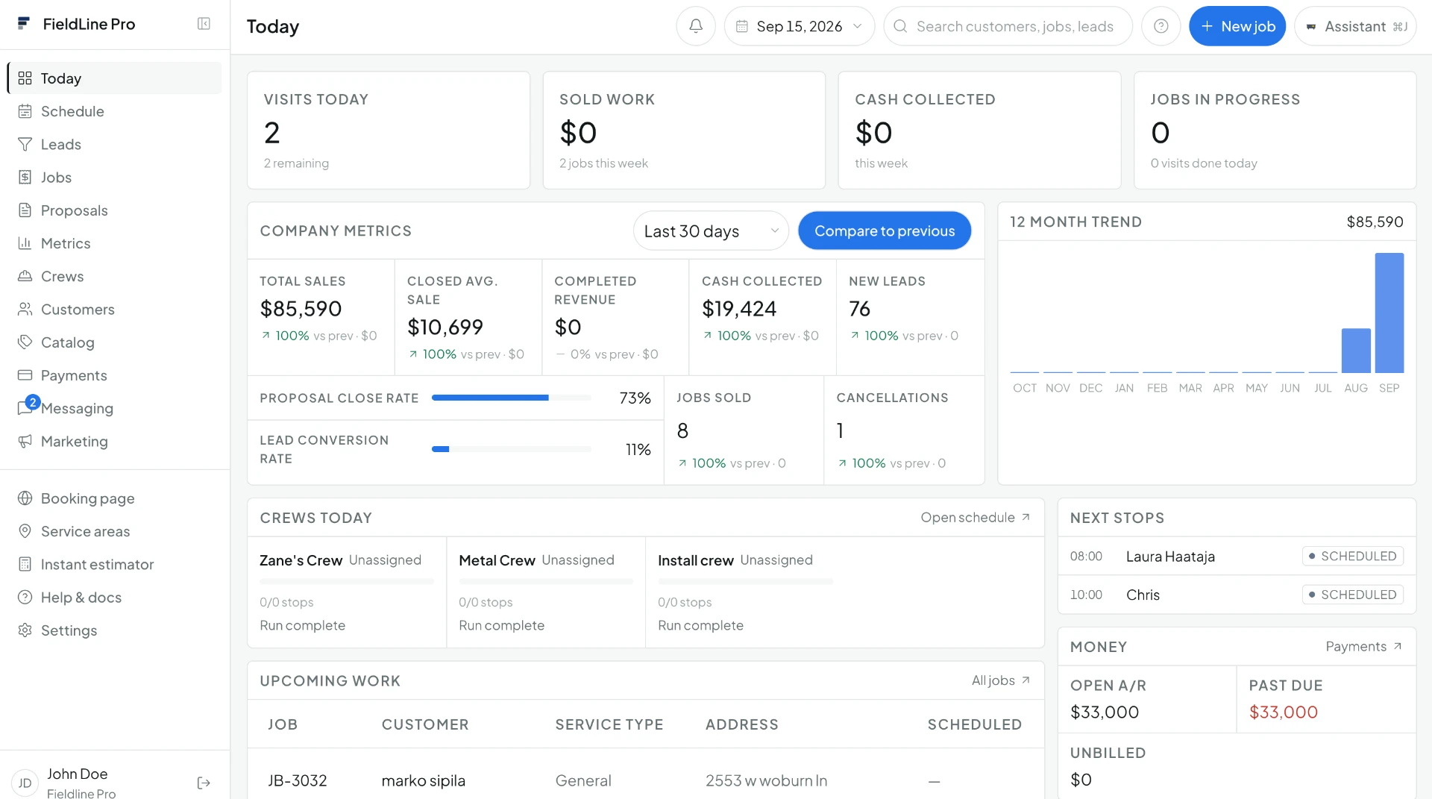
Task: Click the Schedule calendar icon in sidebar
Action: point(25,111)
